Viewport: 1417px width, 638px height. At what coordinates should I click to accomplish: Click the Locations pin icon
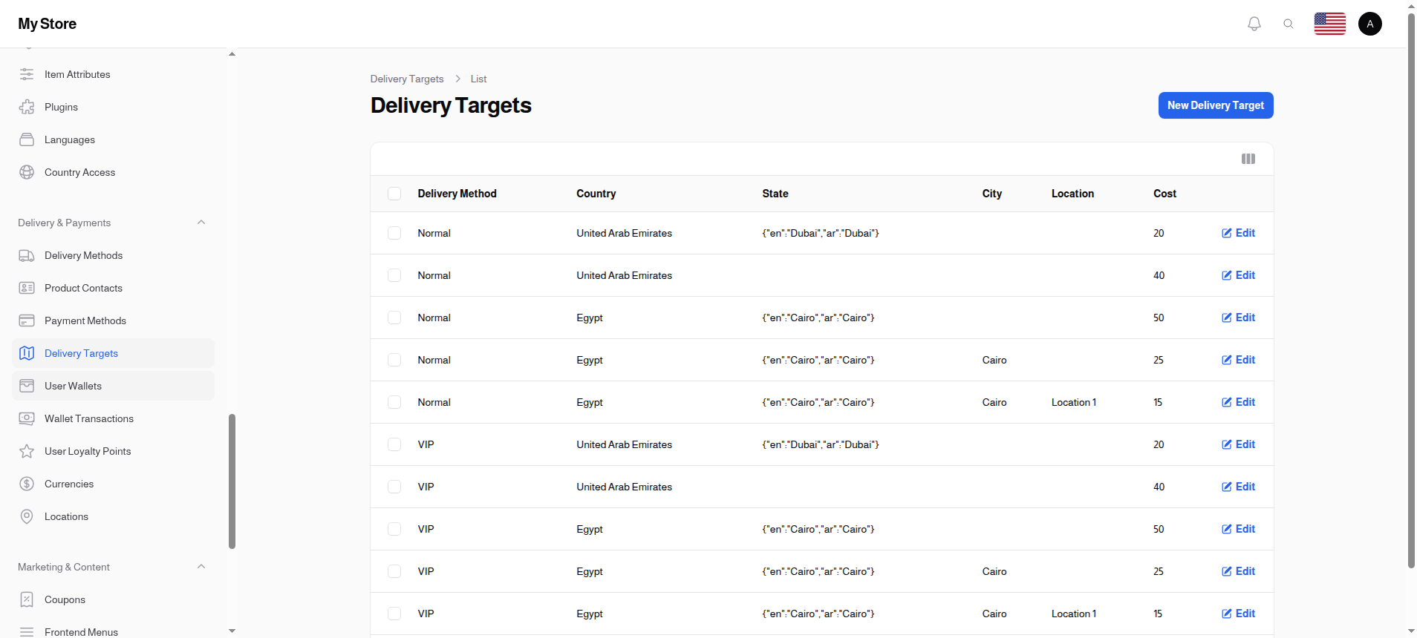(x=27, y=516)
